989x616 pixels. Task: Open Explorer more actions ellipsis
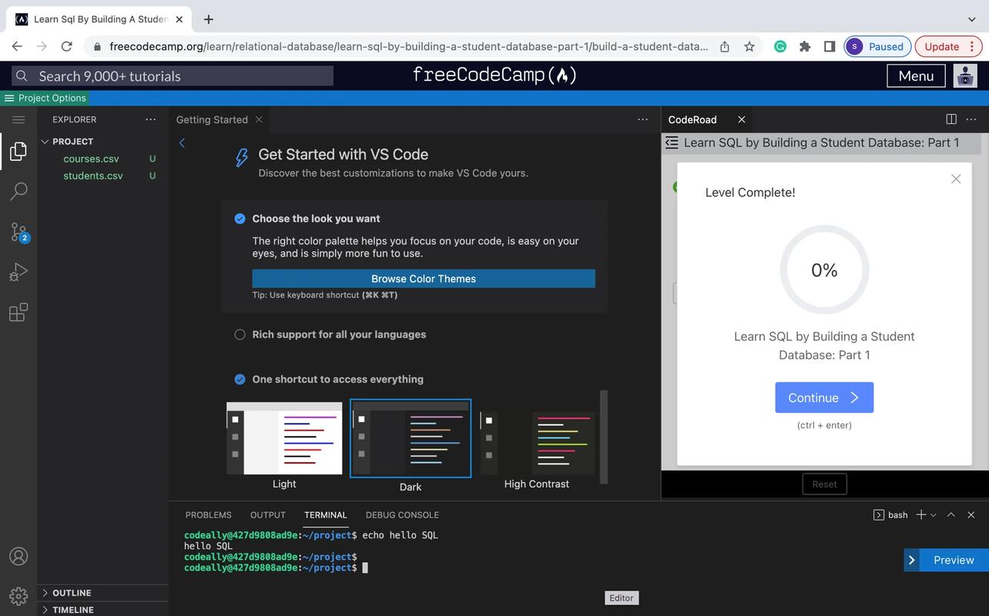(151, 119)
